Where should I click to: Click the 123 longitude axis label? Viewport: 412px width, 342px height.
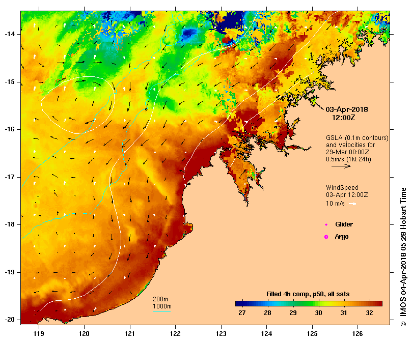click(x=221, y=334)
